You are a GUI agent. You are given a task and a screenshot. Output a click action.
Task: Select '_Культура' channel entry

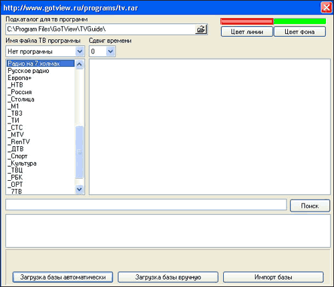41,164
